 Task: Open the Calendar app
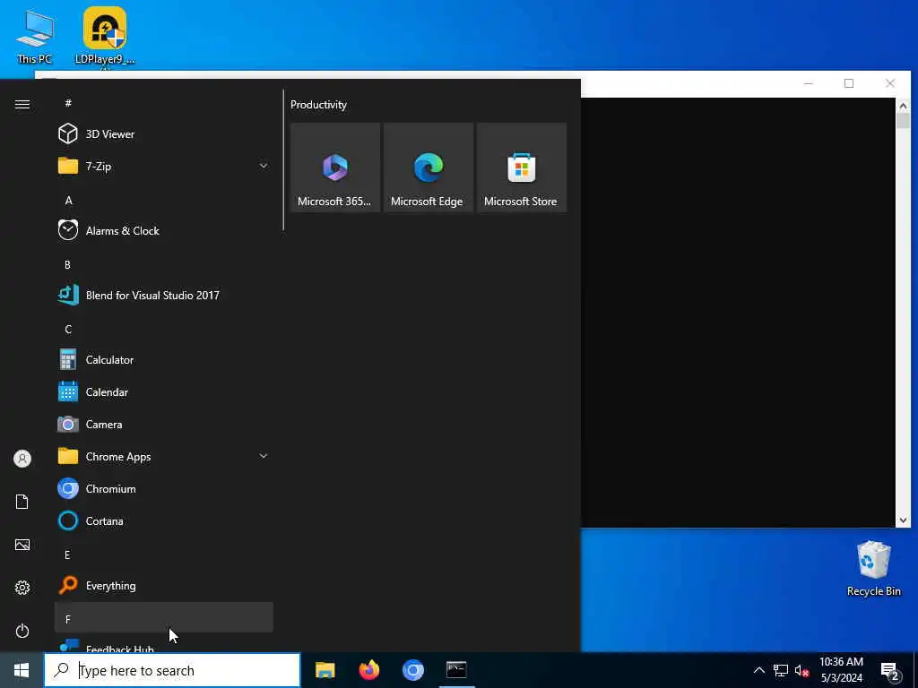click(164, 392)
